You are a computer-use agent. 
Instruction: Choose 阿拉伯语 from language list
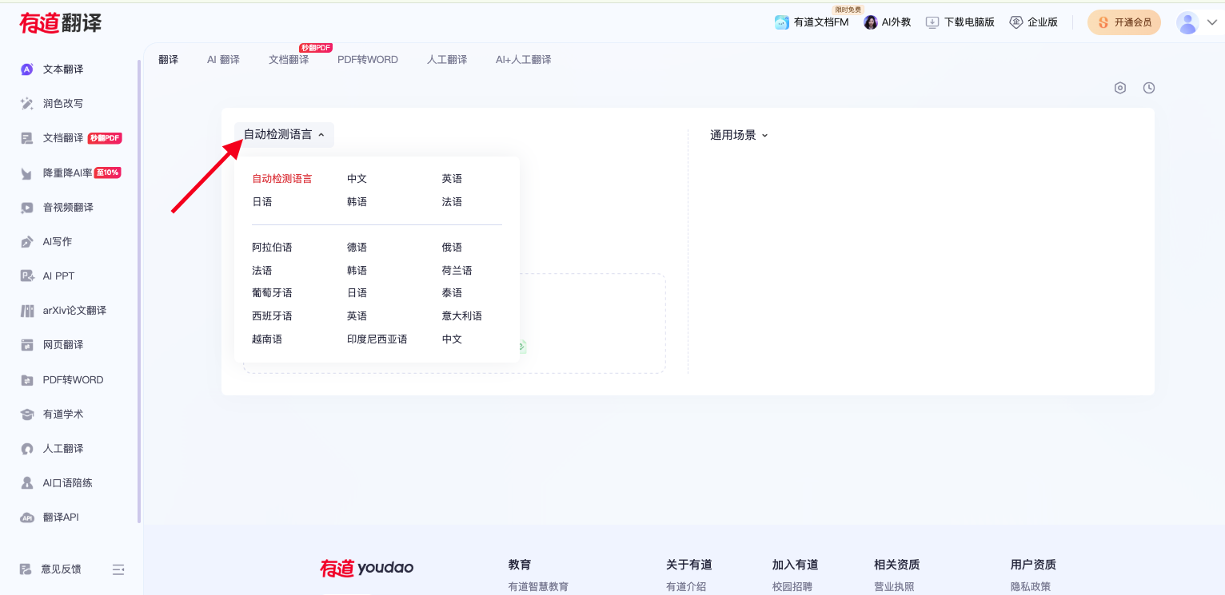click(x=272, y=248)
